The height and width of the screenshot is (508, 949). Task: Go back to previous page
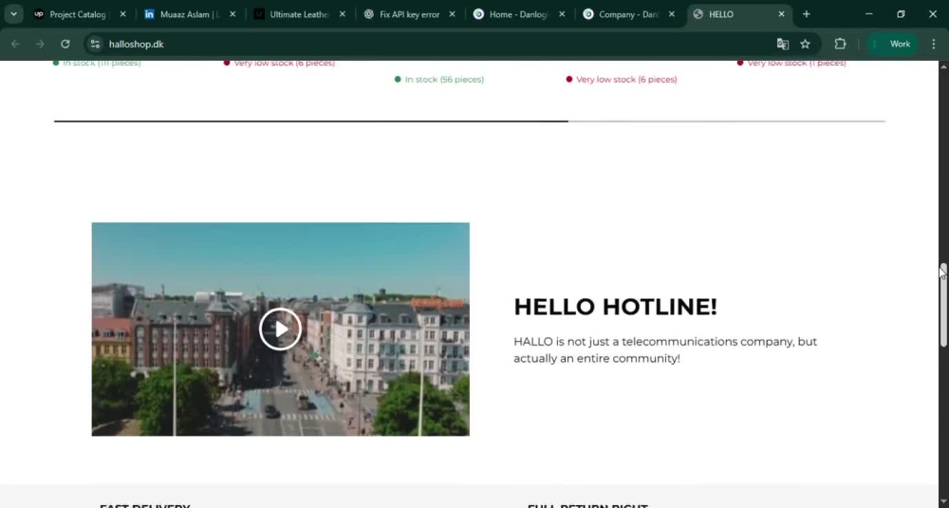(x=15, y=45)
